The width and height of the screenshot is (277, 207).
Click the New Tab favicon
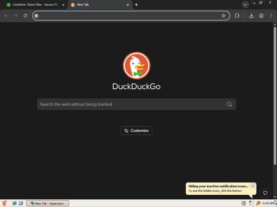[73, 5]
